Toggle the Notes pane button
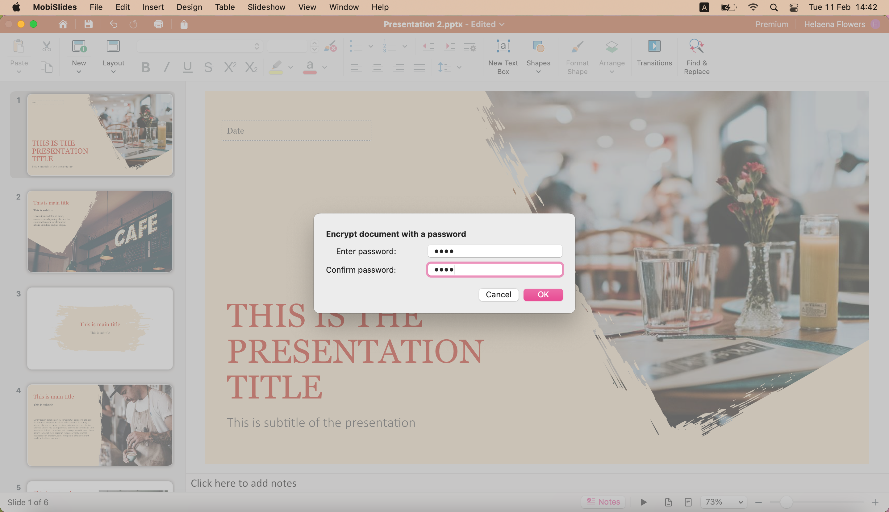This screenshot has height=512, width=889. pos(603,502)
